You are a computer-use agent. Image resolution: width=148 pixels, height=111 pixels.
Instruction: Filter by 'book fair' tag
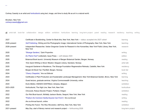point(21,33)
